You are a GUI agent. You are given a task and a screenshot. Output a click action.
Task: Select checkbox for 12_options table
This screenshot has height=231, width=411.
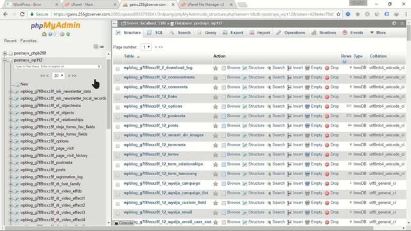pyautogui.click(x=118, y=107)
